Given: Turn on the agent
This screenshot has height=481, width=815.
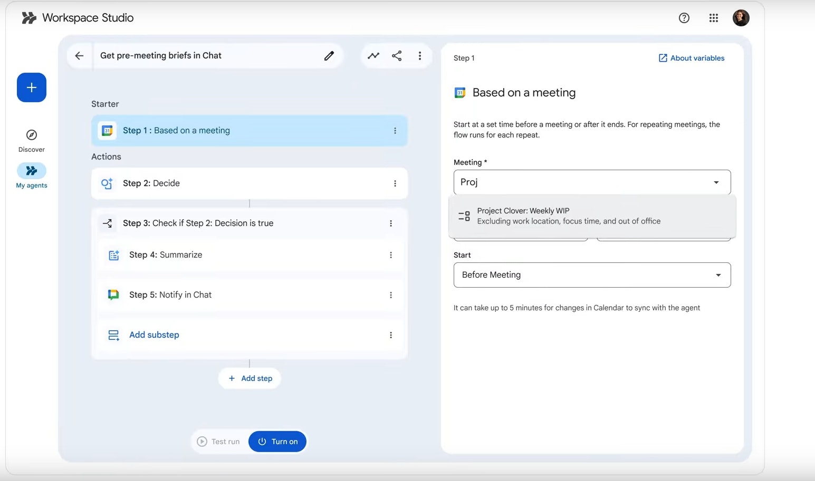Looking at the screenshot, I should [277, 441].
